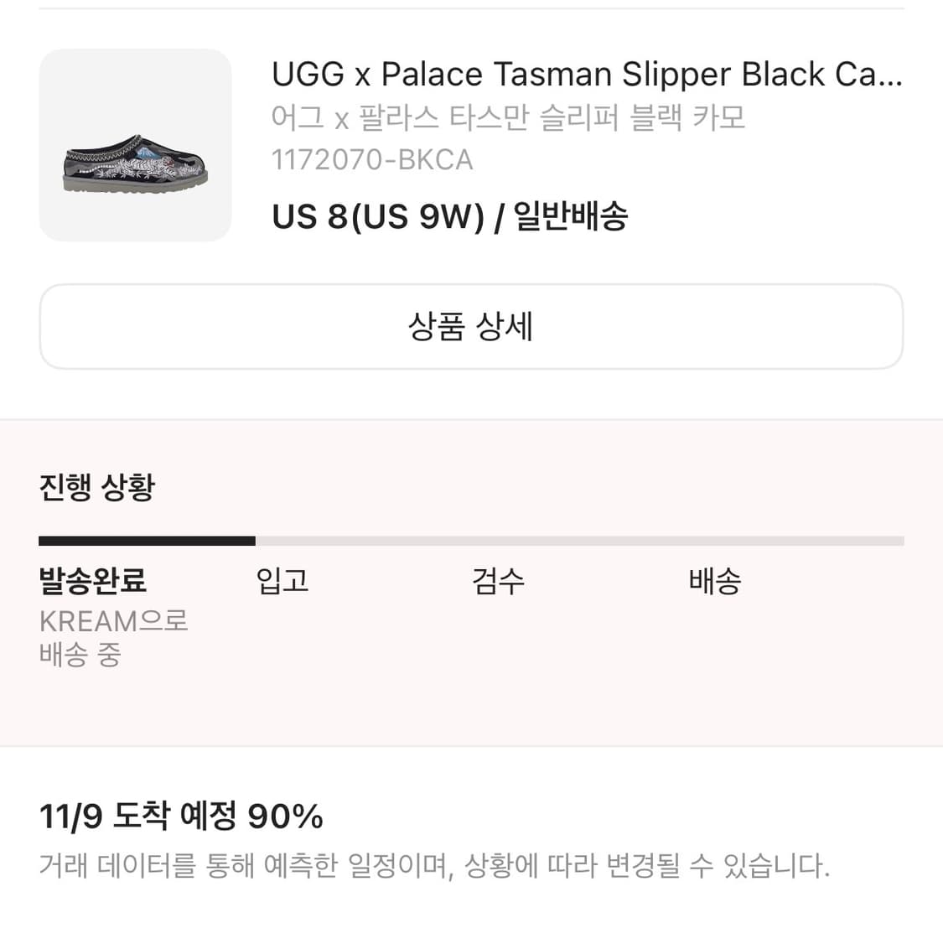Click the progress bar filled segment

point(147,540)
